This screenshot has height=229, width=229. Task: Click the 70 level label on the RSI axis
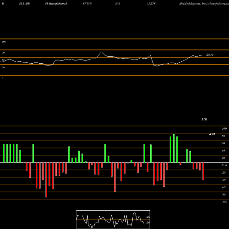point(3,53)
